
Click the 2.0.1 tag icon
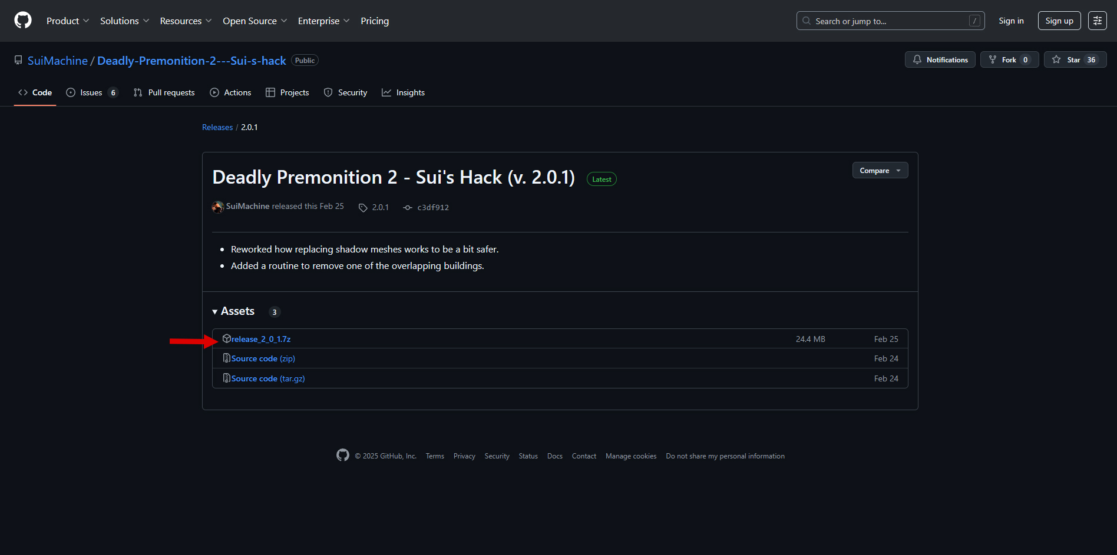pyautogui.click(x=363, y=208)
